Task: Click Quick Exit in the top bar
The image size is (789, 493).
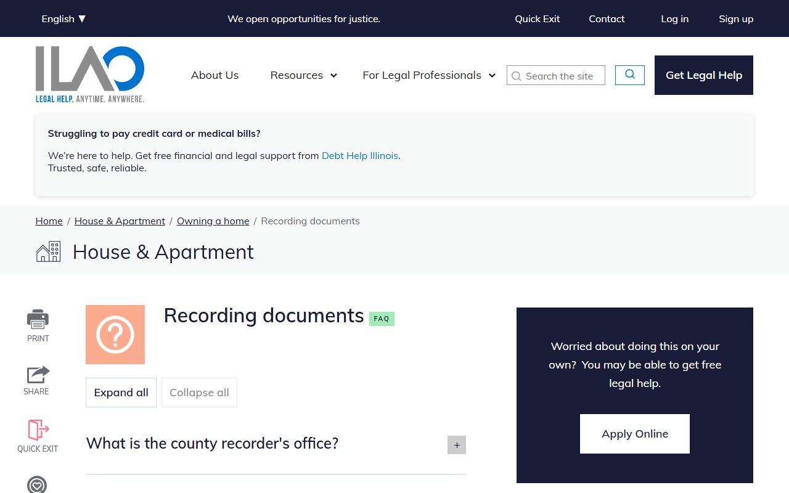Action: pyautogui.click(x=538, y=18)
